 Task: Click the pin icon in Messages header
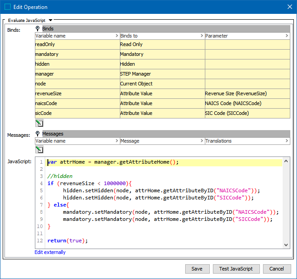click(38, 134)
